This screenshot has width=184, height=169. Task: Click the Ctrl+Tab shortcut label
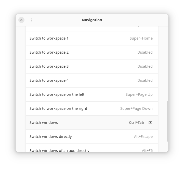(136, 123)
